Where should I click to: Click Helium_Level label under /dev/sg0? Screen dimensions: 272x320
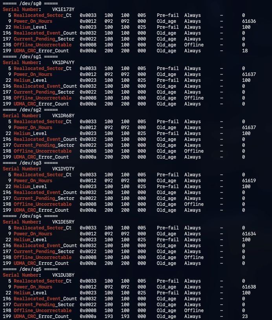pyautogui.click(x=30, y=27)
